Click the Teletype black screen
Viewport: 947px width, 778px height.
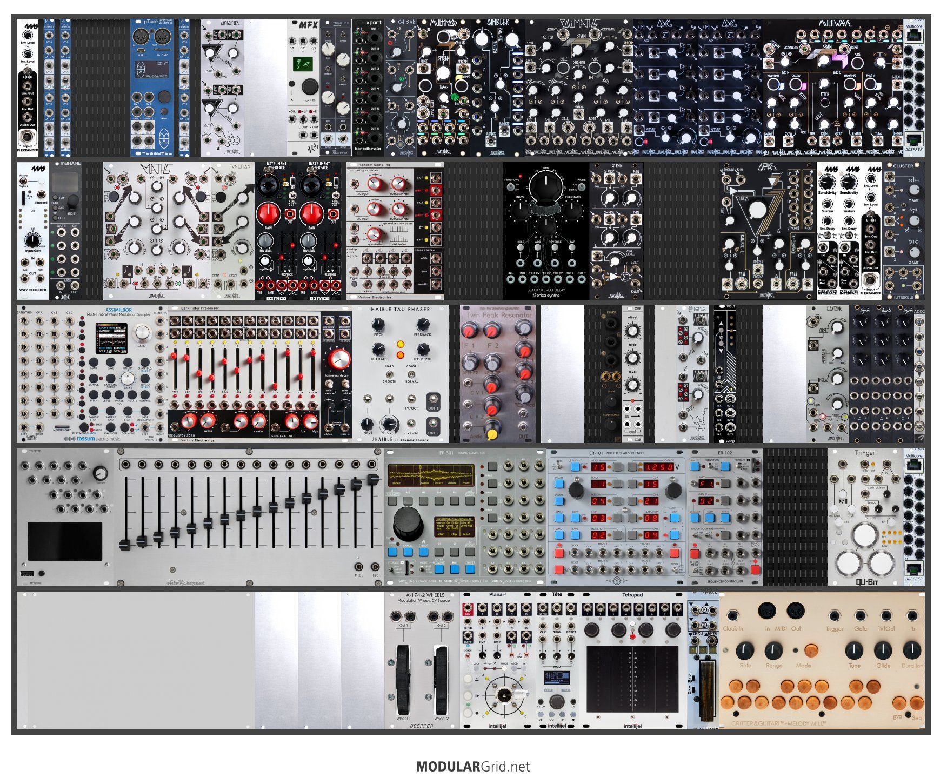pos(65,541)
